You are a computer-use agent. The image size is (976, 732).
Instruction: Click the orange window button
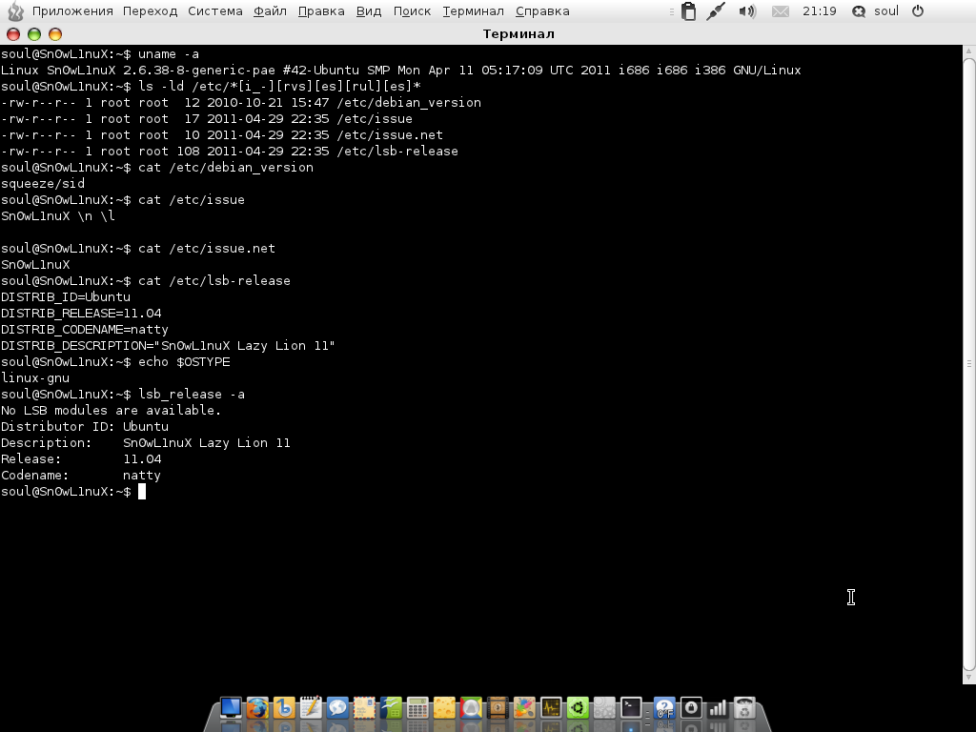(x=55, y=34)
